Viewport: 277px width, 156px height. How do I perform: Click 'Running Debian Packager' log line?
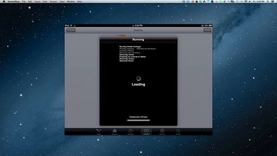pos(130,47)
